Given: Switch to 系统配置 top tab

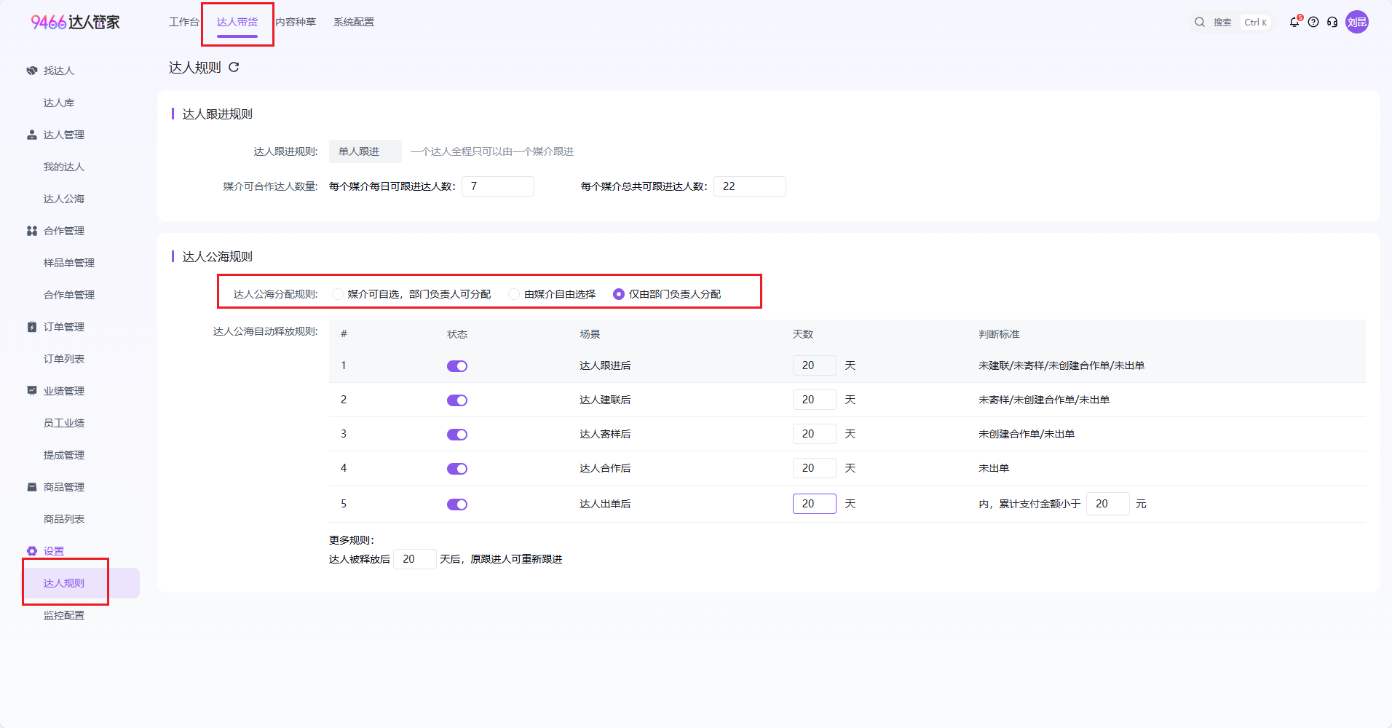Looking at the screenshot, I should pyautogui.click(x=354, y=22).
